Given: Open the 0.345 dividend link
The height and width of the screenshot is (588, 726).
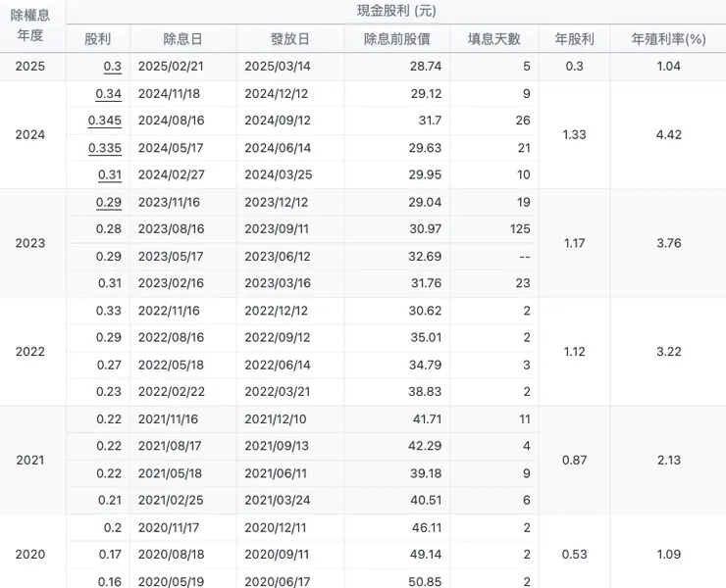Looking at the screenshot, I should pos(104,120).
